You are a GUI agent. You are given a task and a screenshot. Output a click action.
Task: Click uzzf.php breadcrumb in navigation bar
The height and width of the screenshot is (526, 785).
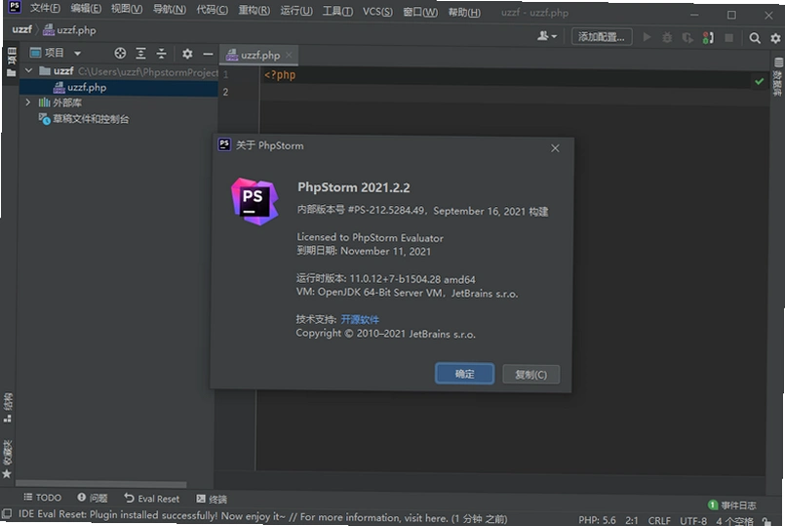coord(69,30)
